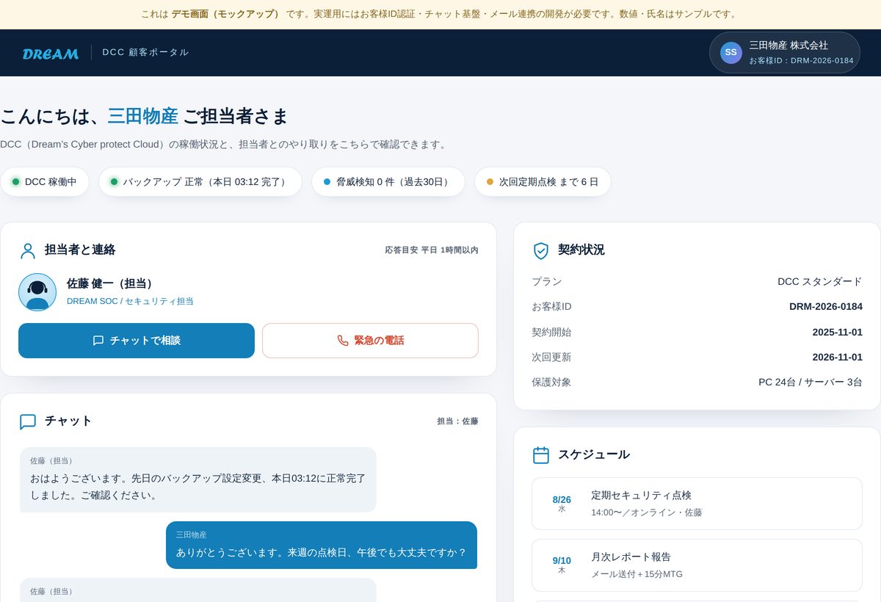The height and width of the screenshot is (602, 881).
Task: Click DCC 顧客ポータル header title
Action: (x=145, y=52)
